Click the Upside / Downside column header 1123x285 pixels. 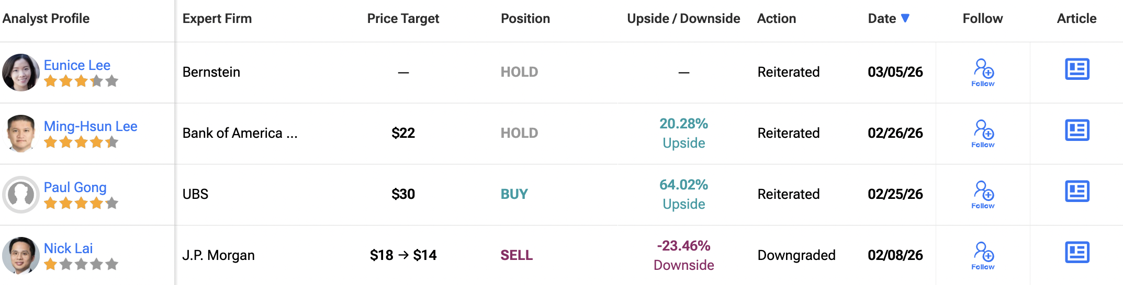click(x=683, y=19)
